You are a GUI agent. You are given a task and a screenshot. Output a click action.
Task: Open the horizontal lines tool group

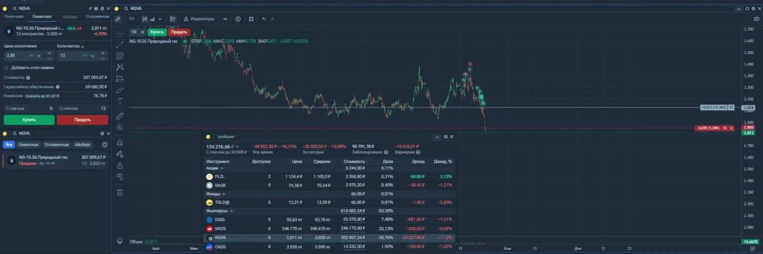click(120, 56)
